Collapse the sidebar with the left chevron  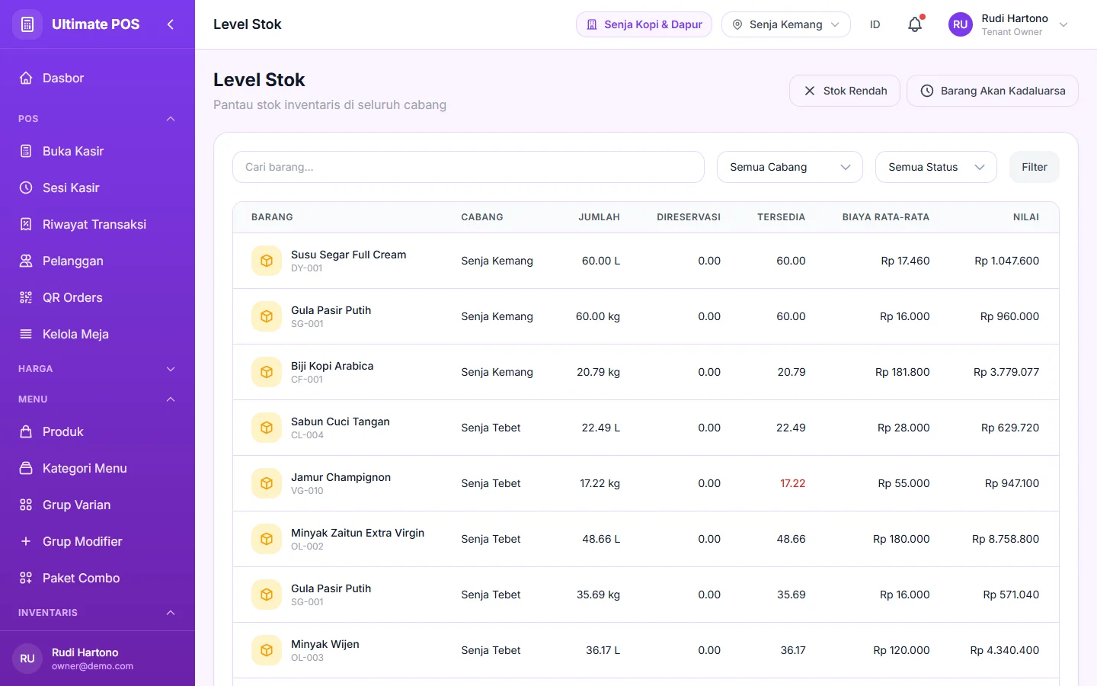click(x=171, y=24)
